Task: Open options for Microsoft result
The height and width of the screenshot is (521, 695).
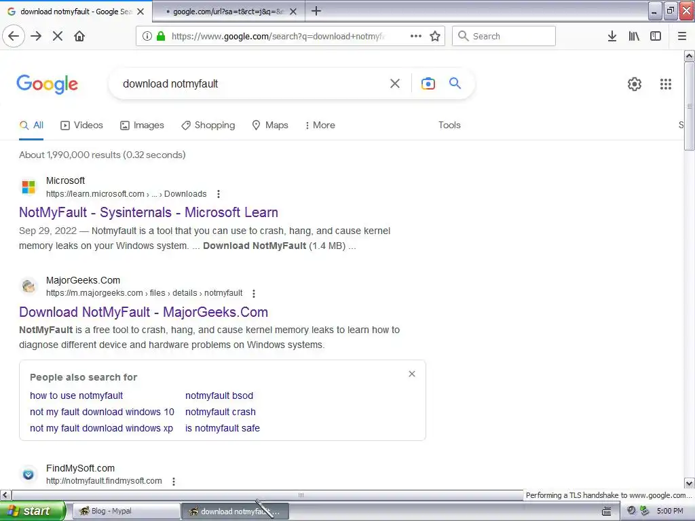Action: coord(219,194)
